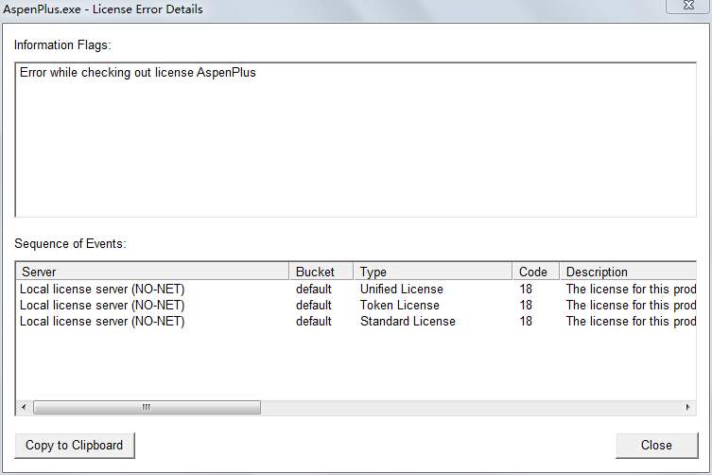Click 'default' bucket in Standard License row
The height and width of the screenshot is (475, 712).
point(314,322)
